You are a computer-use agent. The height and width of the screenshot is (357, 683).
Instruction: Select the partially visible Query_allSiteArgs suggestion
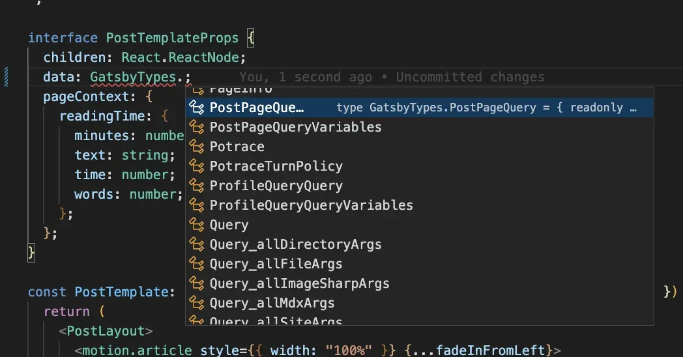point(276,321)
